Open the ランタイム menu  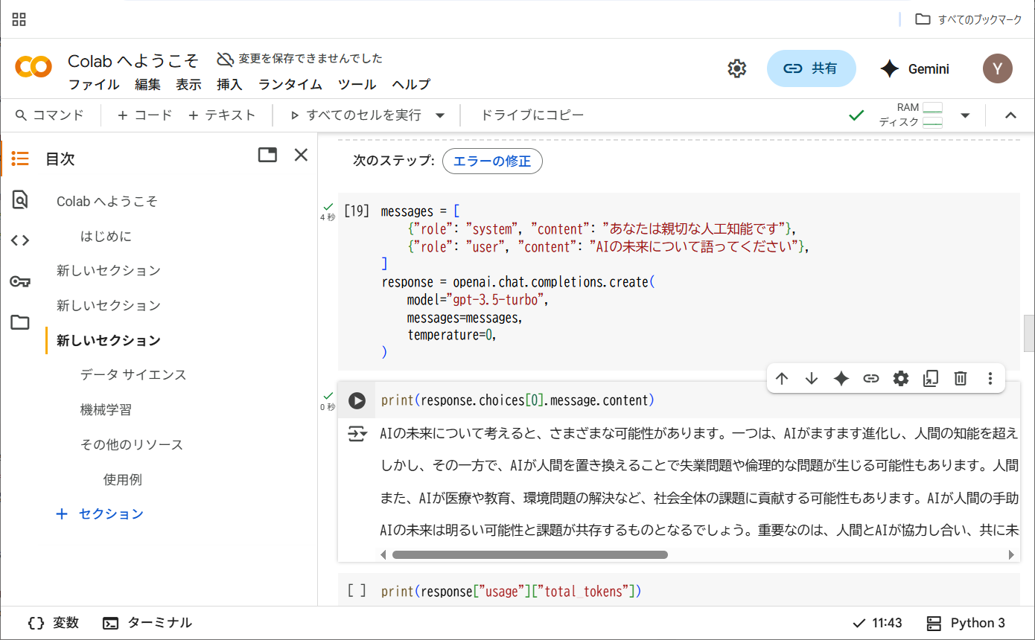pos(290,84)
